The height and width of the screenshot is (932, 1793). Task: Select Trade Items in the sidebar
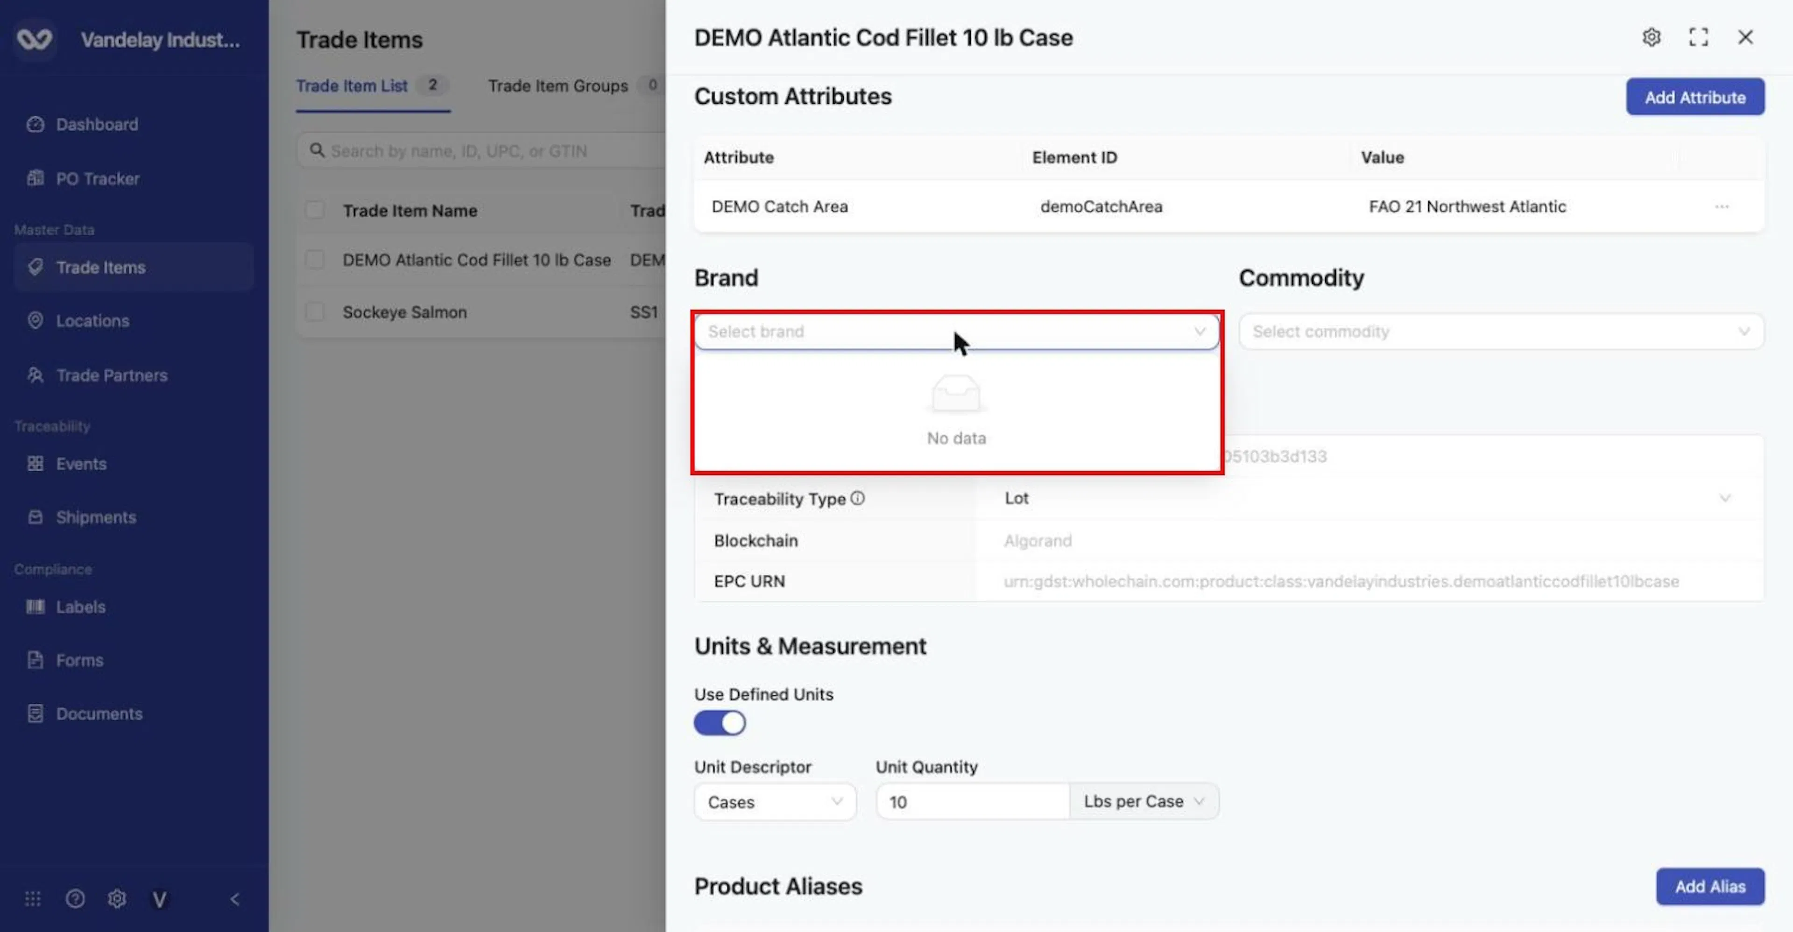(x=134, y=267)
